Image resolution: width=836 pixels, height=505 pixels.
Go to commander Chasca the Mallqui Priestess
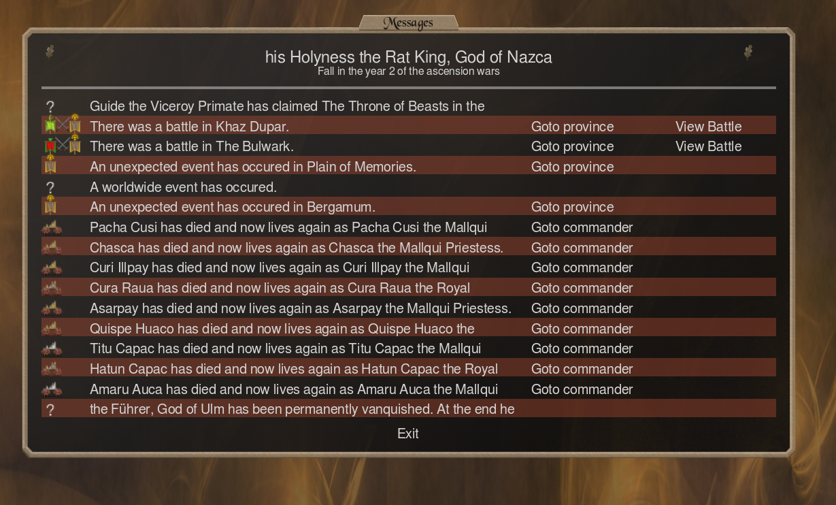(582, 248)
